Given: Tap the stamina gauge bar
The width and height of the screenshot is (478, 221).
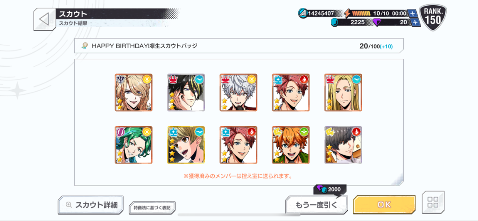Looking at the screenshot, I should [361, 14].
